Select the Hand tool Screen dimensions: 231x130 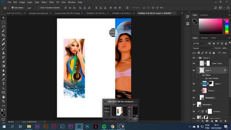click(x=3, y=97)
